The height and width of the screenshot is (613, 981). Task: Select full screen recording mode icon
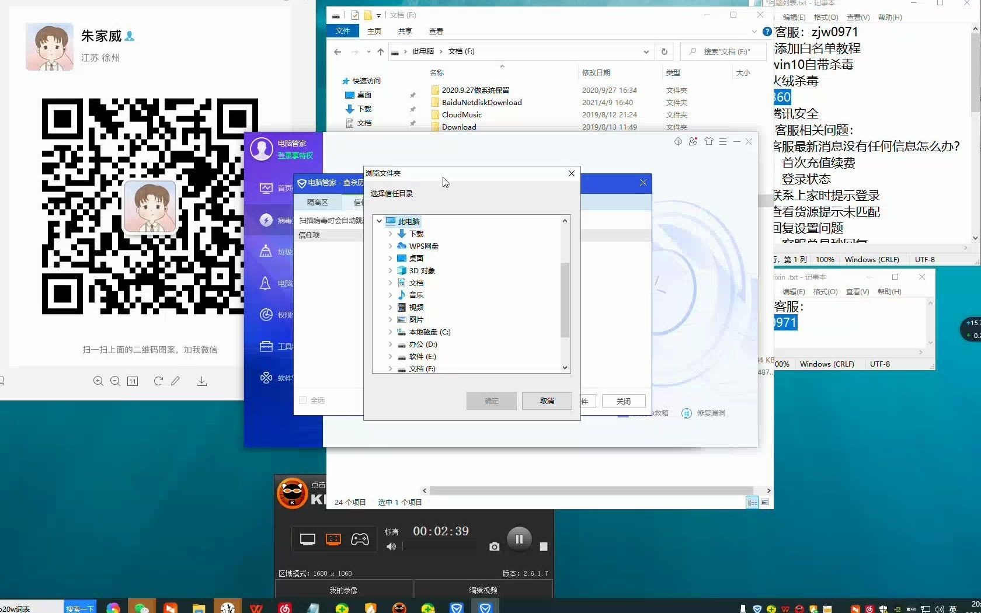(x=308, y=539)
